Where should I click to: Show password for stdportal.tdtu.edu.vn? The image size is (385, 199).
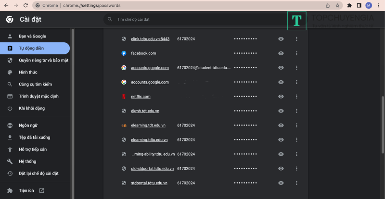281,183
